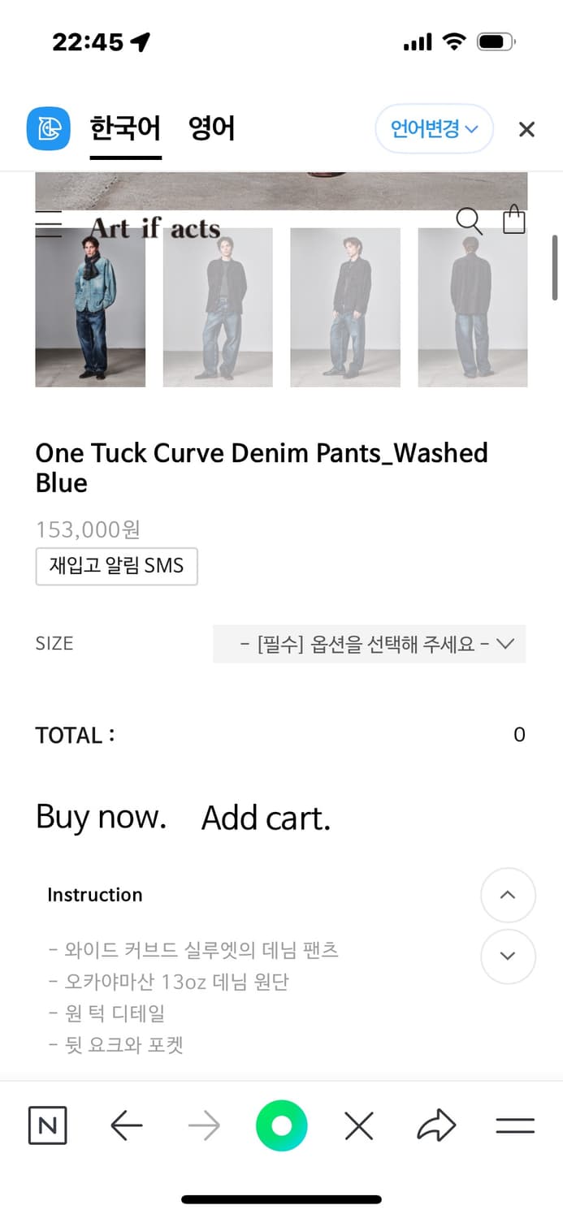Switch translation language to 영어
Image resolution: width=563 pixels, height=1218 pixels.
(x=211, y=128)
